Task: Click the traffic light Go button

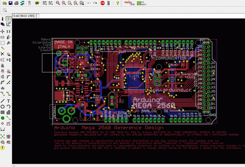Action: click(108, 3)
